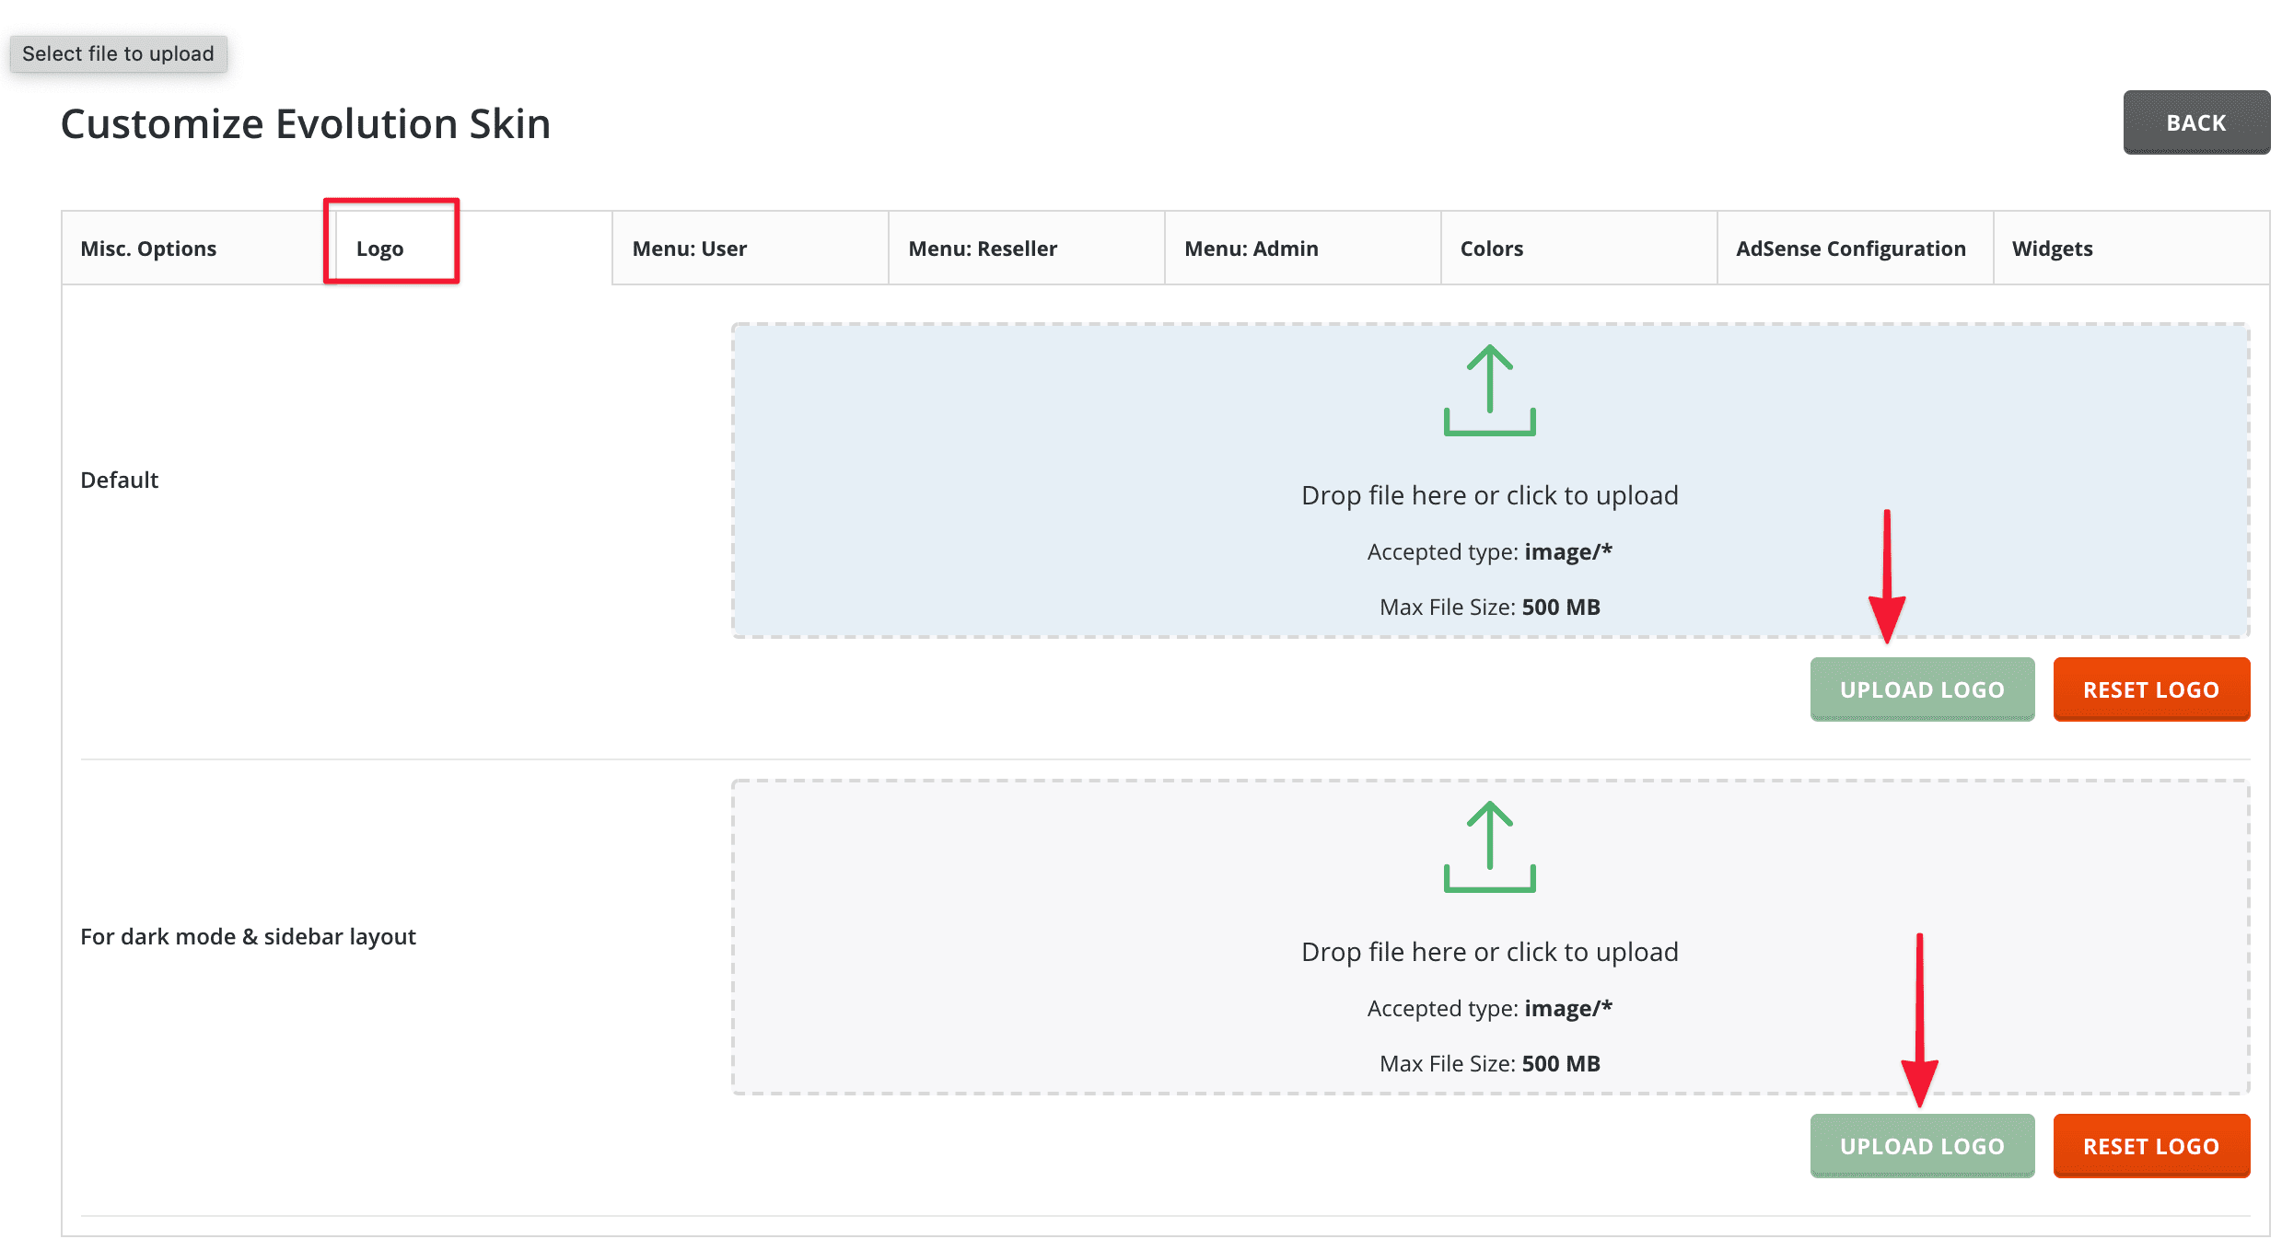Image resolution: width=2282 pixels, height=1239 pixels.
Task: Open the Colors tab
Action: coord(1491,249)
